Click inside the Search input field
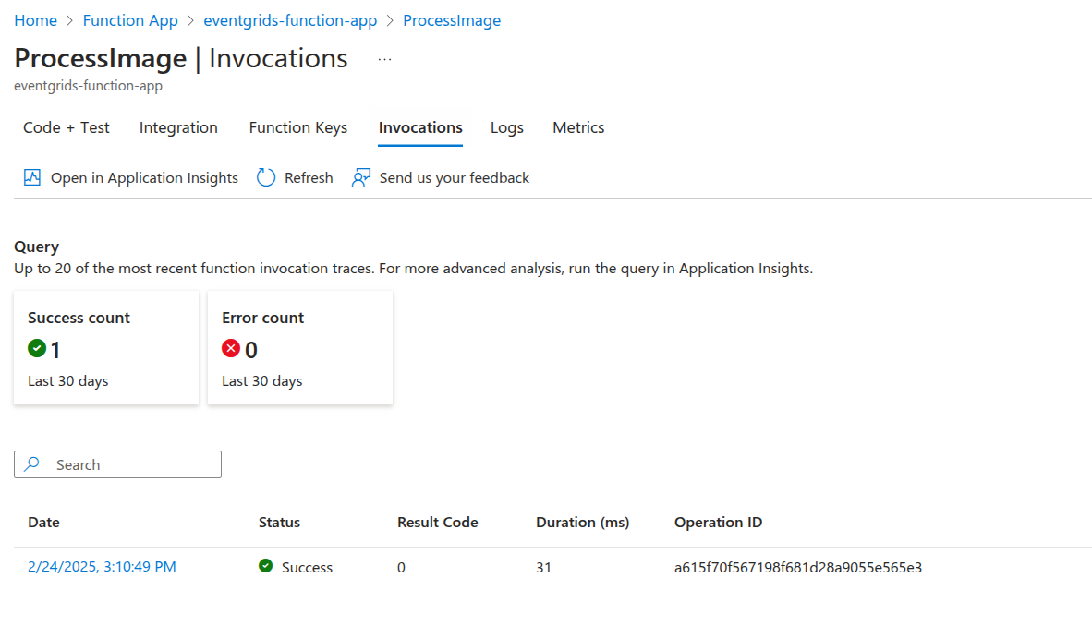Viewport: 1092px width, 626px height. pos(129,464)
